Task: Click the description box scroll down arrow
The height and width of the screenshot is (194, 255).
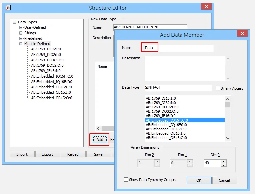Action: 228,78
